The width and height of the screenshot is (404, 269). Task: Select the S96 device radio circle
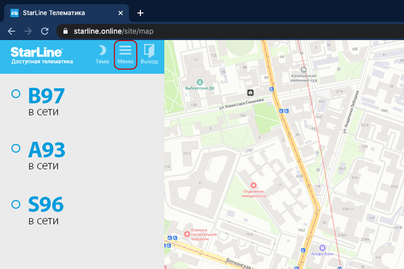pyautogui.click(x=16, y=204)
